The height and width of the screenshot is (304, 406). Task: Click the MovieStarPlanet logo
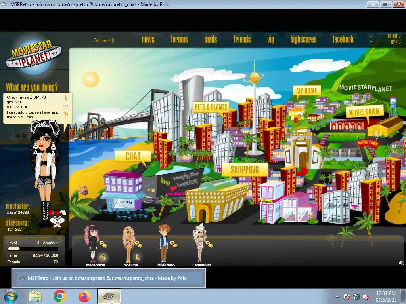pyautogui.click(x=34, y=56)
